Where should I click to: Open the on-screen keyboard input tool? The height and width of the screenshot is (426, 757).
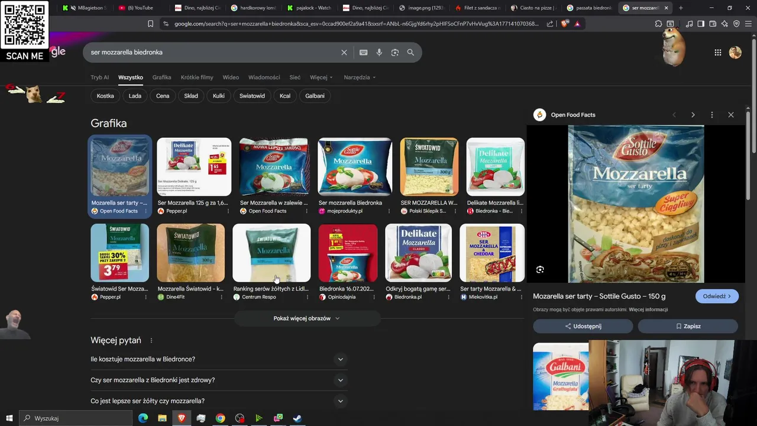coord(363,52)
